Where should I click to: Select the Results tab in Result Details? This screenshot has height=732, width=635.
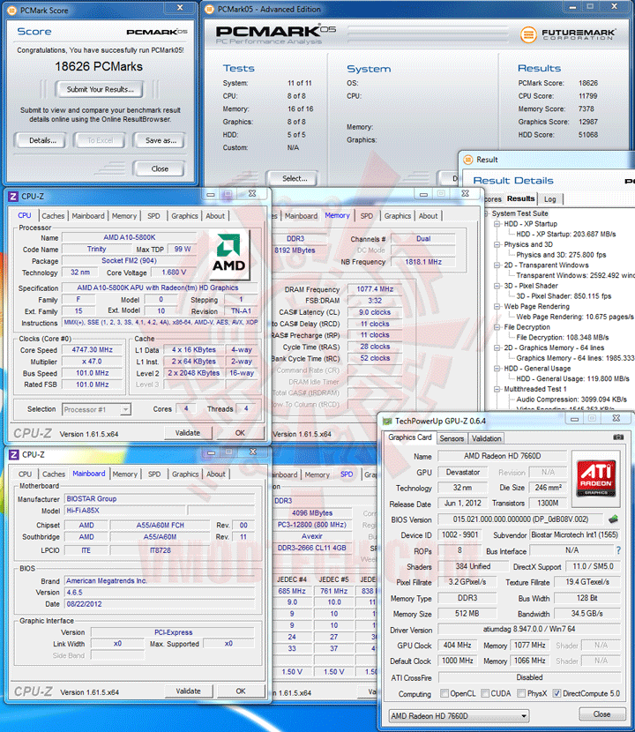pyautogui.click(x=520, y=198)
